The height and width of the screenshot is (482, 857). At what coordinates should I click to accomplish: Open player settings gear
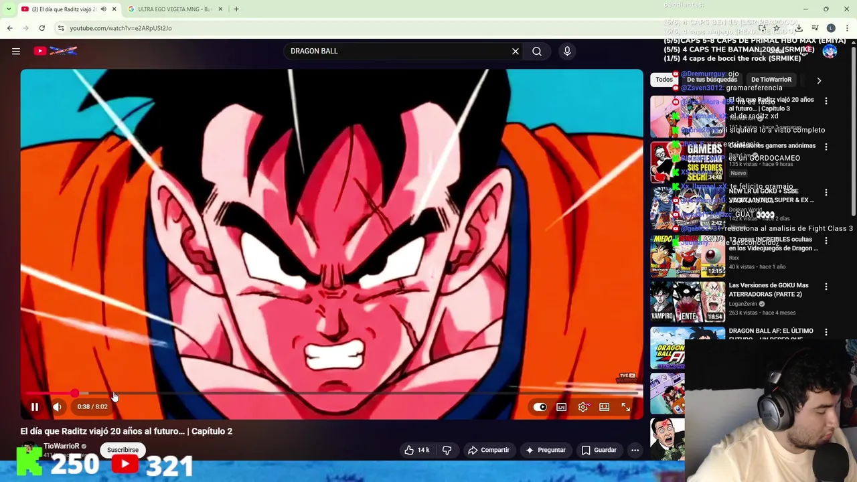point(583,406)
